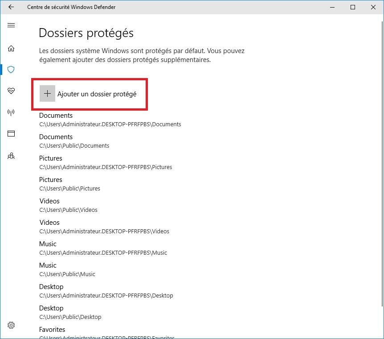This screenshot has height=339, width=384.
Task: Select the Pictures entry at C:\Users\Public\Pictures
Action: pyautogui.click(x=69, y=184)
